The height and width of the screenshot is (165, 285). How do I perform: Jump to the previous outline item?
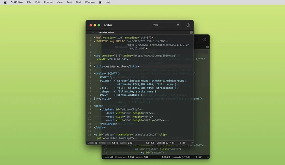93,32
